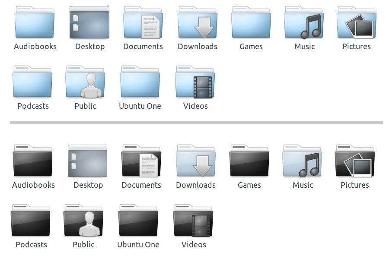The width and height of the screenshot is (389, 259).
Task: Click the 'Videos' label under the black folder
Action: 194,245
